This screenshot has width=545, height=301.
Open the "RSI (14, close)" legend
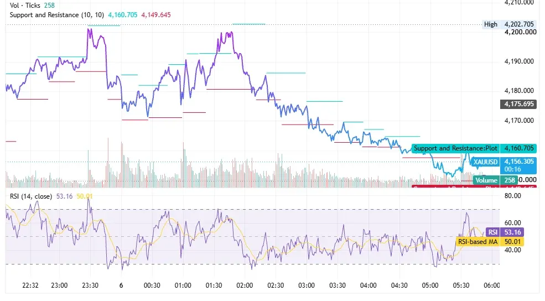[31, 196]
